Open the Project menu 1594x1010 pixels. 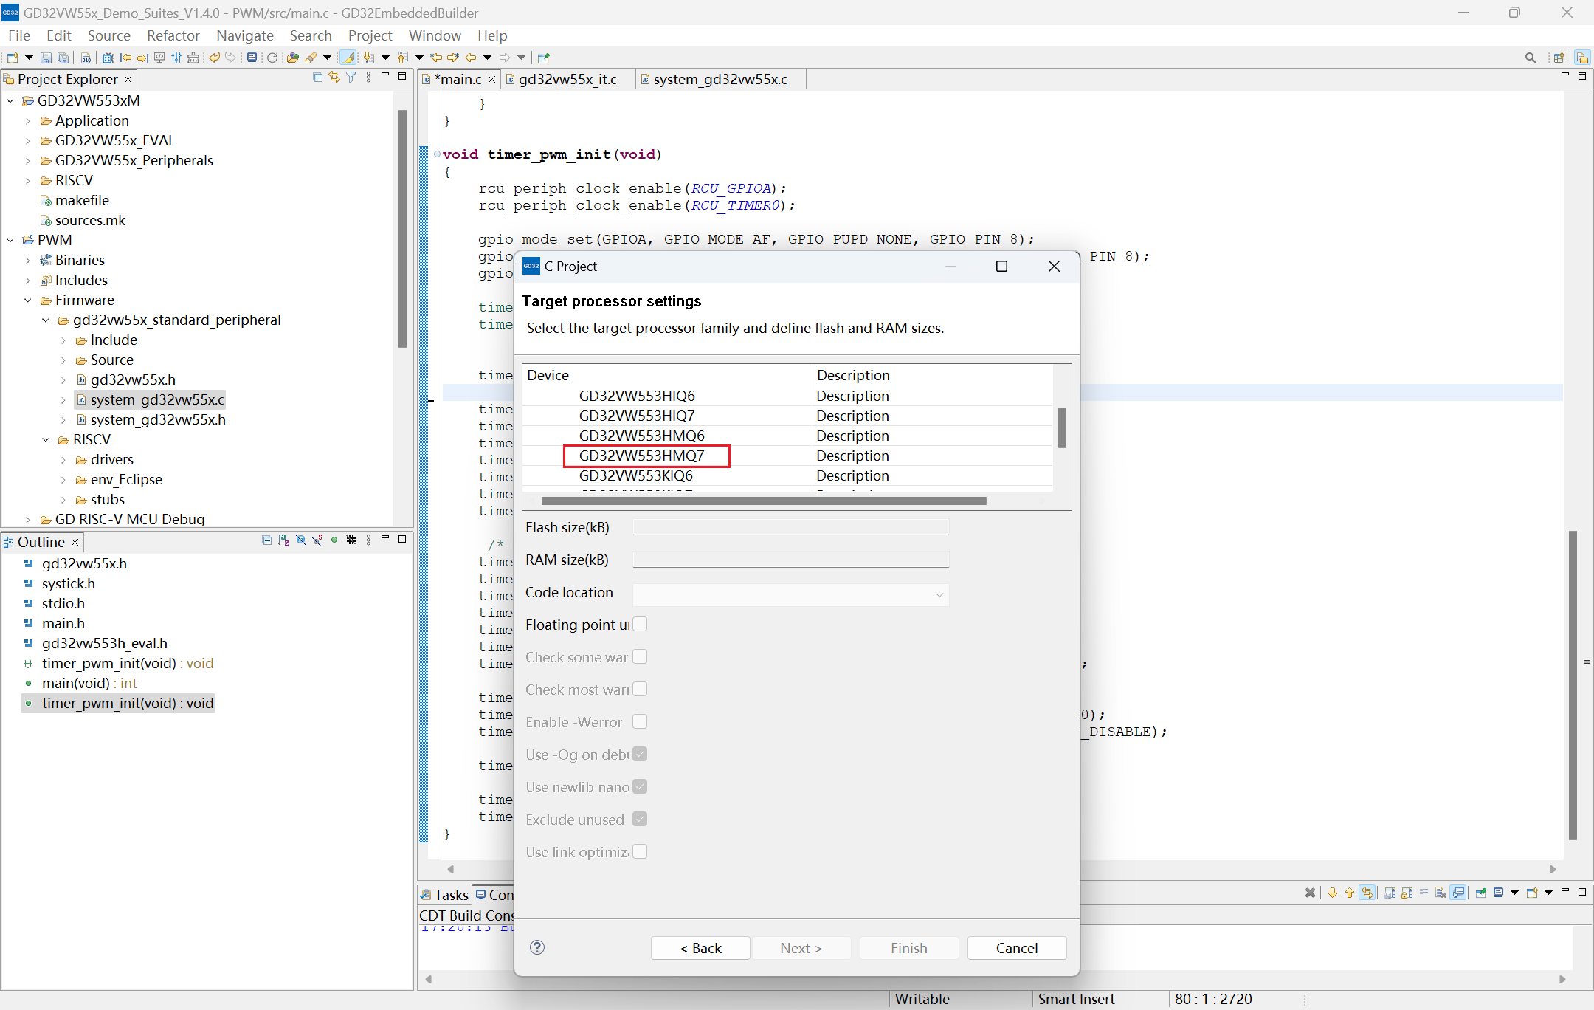370,35
